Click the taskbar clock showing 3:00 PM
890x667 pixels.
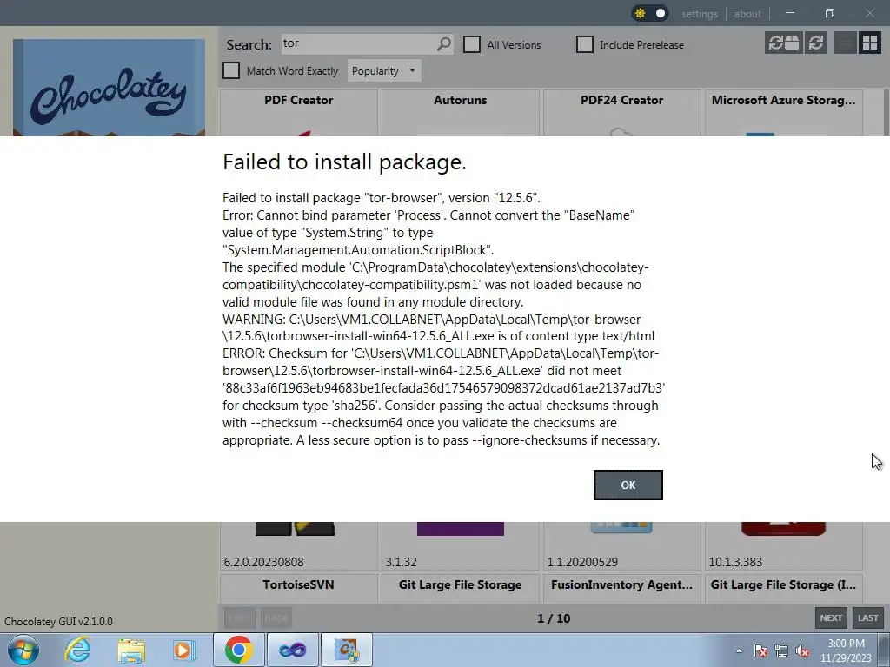click(x=846, y=650)
